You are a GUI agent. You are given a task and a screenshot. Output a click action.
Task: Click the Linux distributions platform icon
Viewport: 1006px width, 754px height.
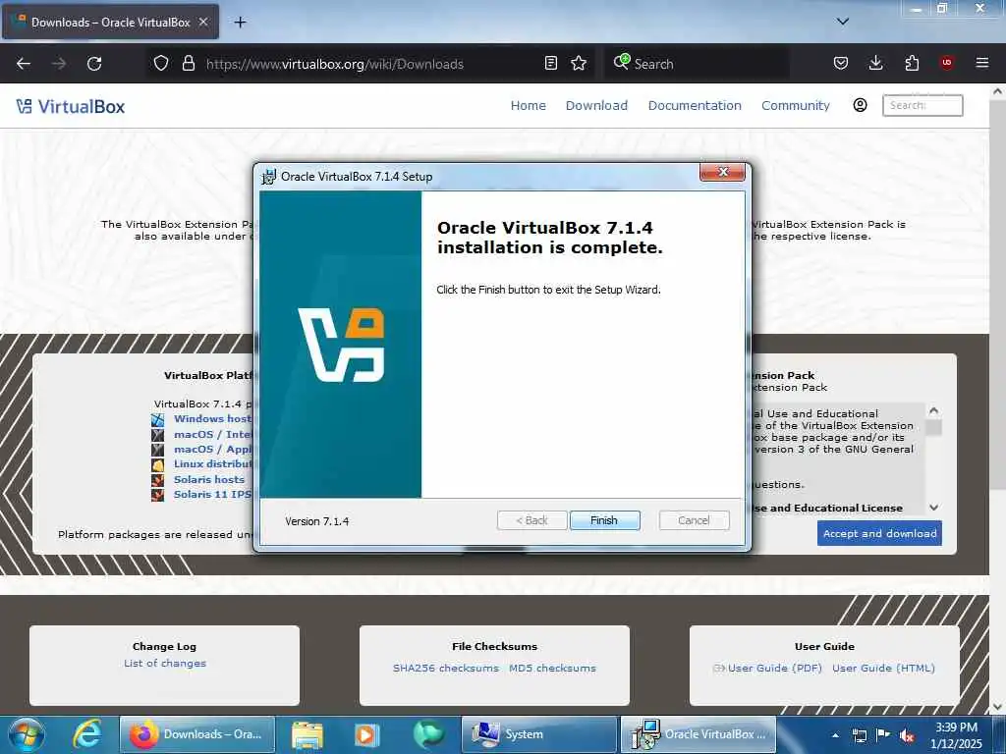point(158,464)
